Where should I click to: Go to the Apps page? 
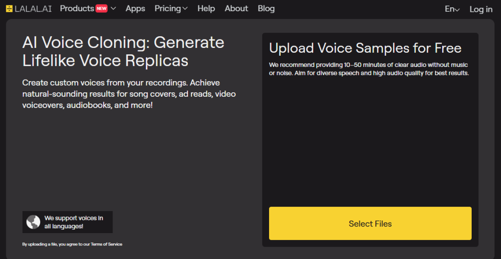(135, 9)
